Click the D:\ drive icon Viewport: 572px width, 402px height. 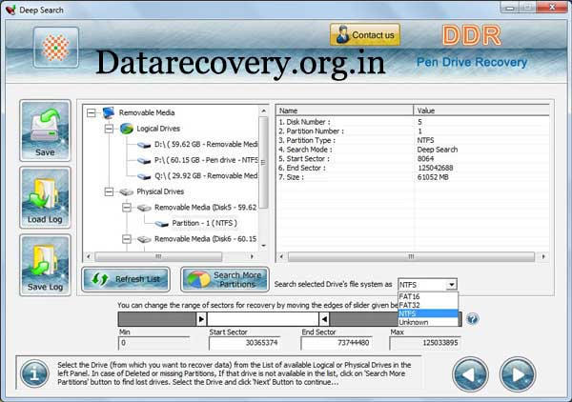[x=144, y=145]
